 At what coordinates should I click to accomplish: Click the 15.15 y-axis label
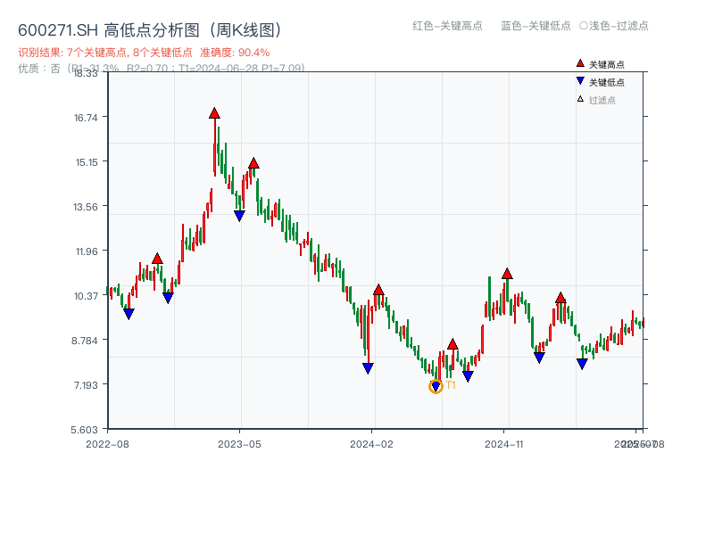click(x=87, y=162)
